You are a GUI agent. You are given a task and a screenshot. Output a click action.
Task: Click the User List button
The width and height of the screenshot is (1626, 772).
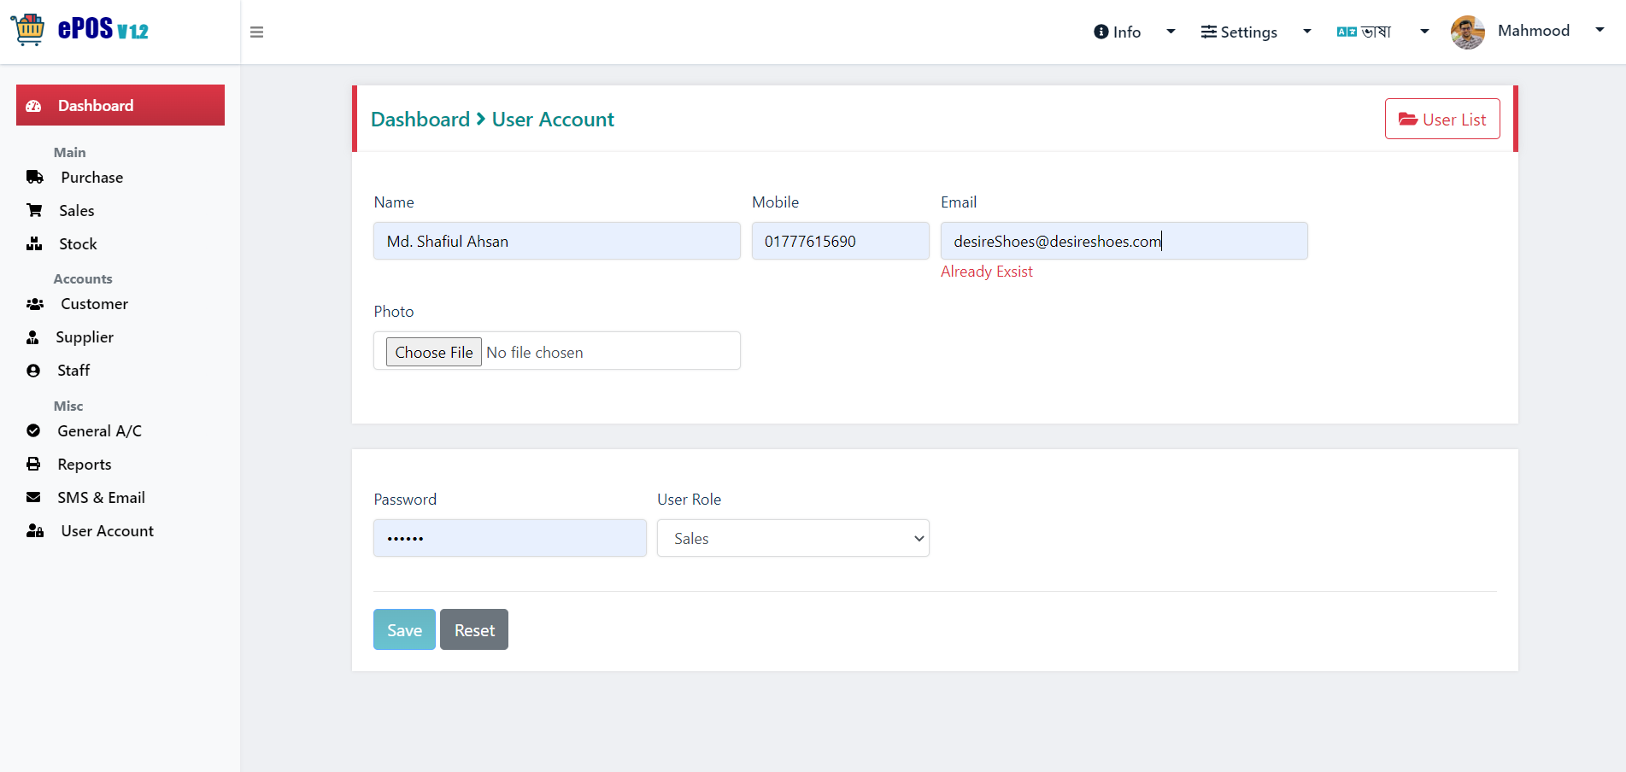point(1442,119)
